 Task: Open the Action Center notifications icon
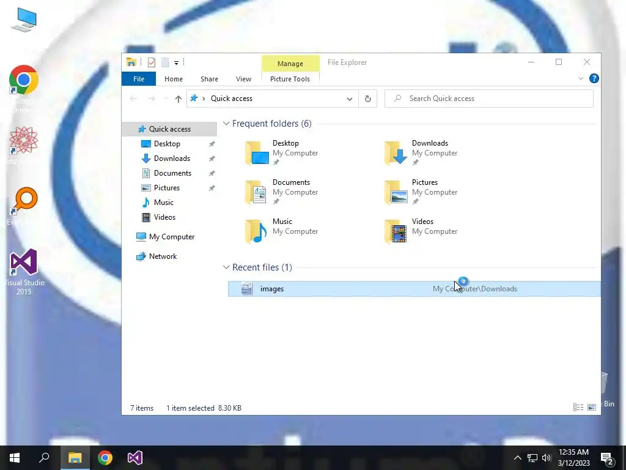[x=607, y=458]
